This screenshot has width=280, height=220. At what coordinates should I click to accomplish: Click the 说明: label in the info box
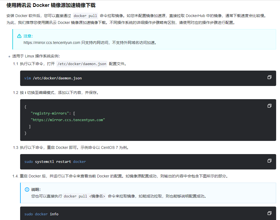pyautogui.click(x=36, y=190)
